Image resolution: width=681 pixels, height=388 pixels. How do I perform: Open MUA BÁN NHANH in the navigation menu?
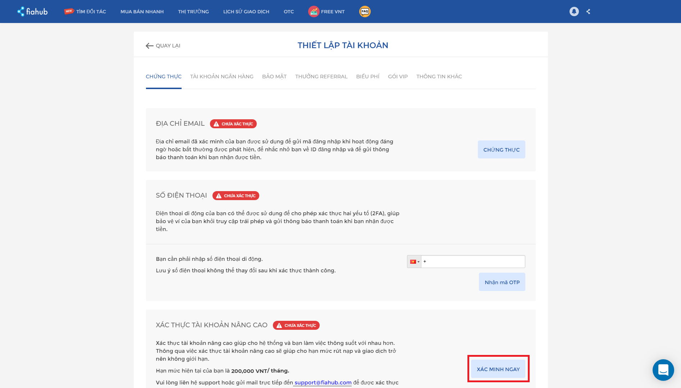tap(142, 11)
